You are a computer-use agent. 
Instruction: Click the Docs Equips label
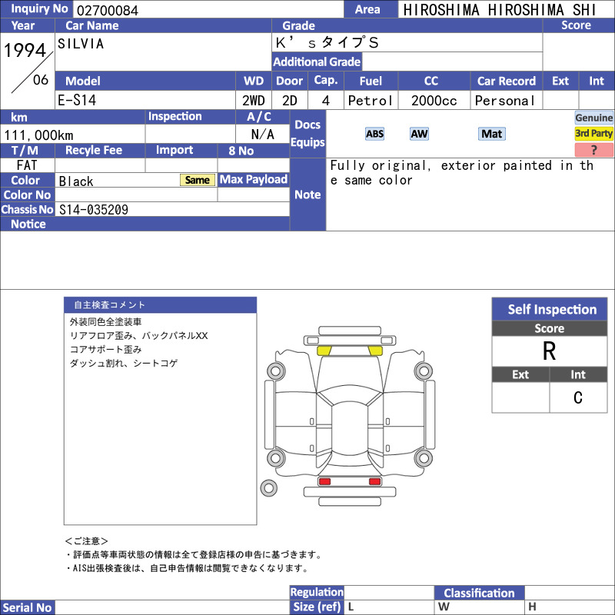pos(307,133)
